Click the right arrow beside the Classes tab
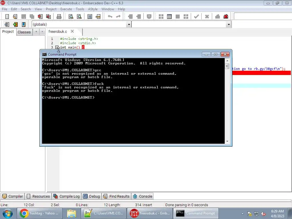 [x=42, y=32]
